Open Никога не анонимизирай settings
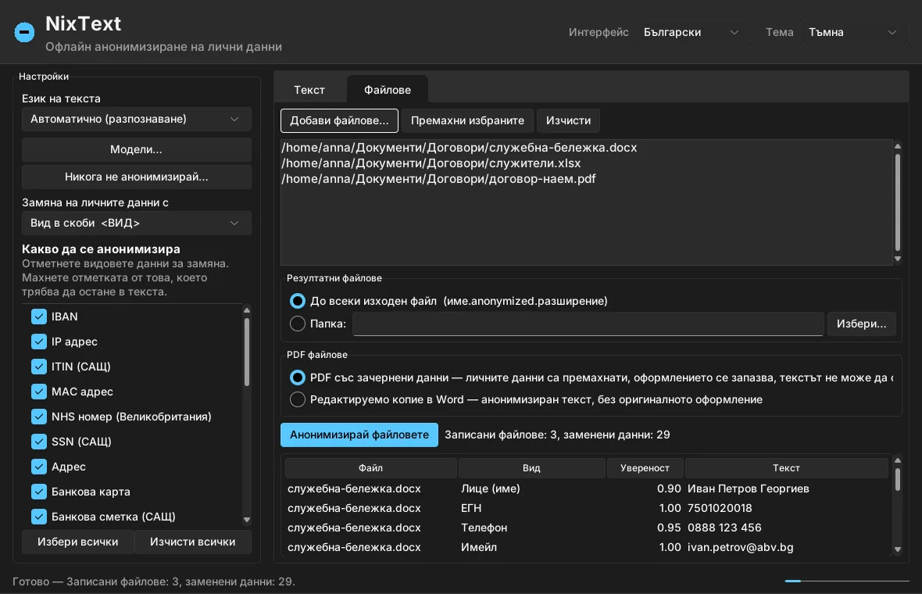Screen dimensions: 922x594 (137, 177)
